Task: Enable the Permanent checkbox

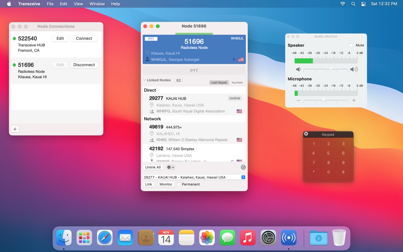Action: [179, 184]
